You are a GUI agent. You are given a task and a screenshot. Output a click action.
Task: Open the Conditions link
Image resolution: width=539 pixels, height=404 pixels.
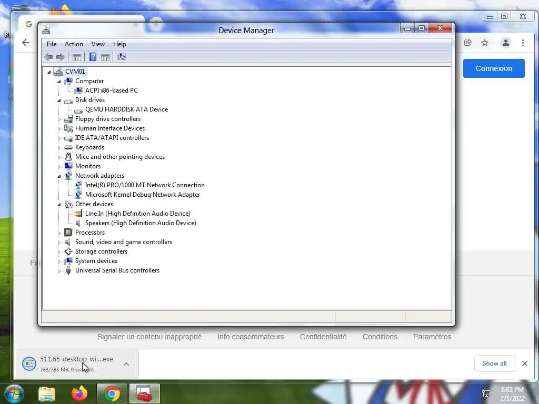[x=380, y=337]
